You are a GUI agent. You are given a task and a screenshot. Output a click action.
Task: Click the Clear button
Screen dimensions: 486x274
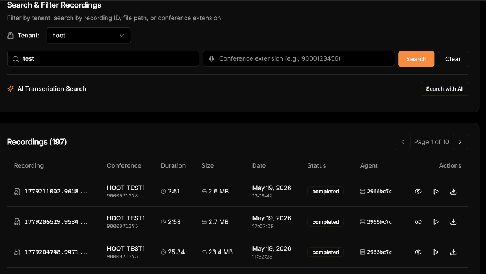[453, 59]
